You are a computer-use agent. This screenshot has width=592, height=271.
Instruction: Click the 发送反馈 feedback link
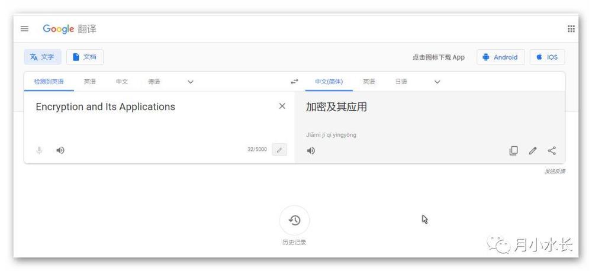point(555,172)
